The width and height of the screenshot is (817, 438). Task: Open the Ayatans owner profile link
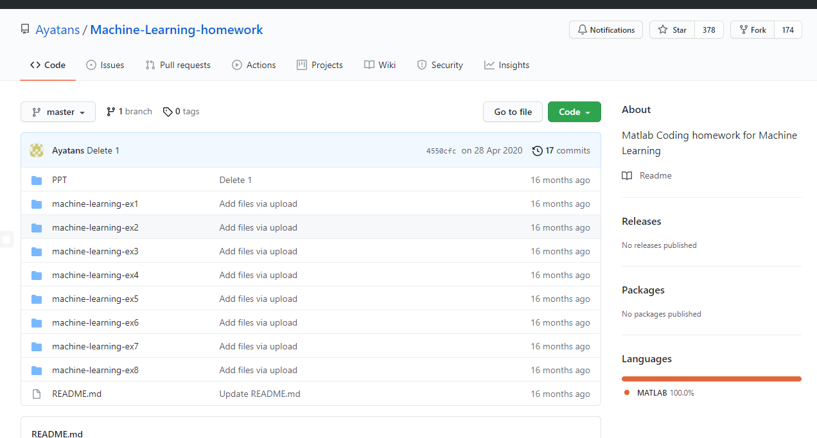(57, 30)
